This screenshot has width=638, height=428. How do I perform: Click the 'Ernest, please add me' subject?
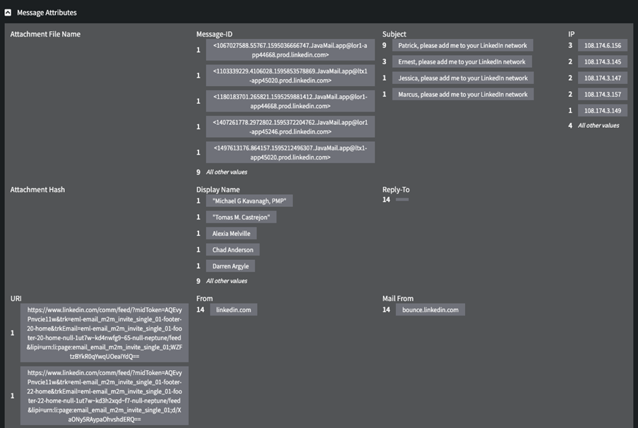pos(462,62)
